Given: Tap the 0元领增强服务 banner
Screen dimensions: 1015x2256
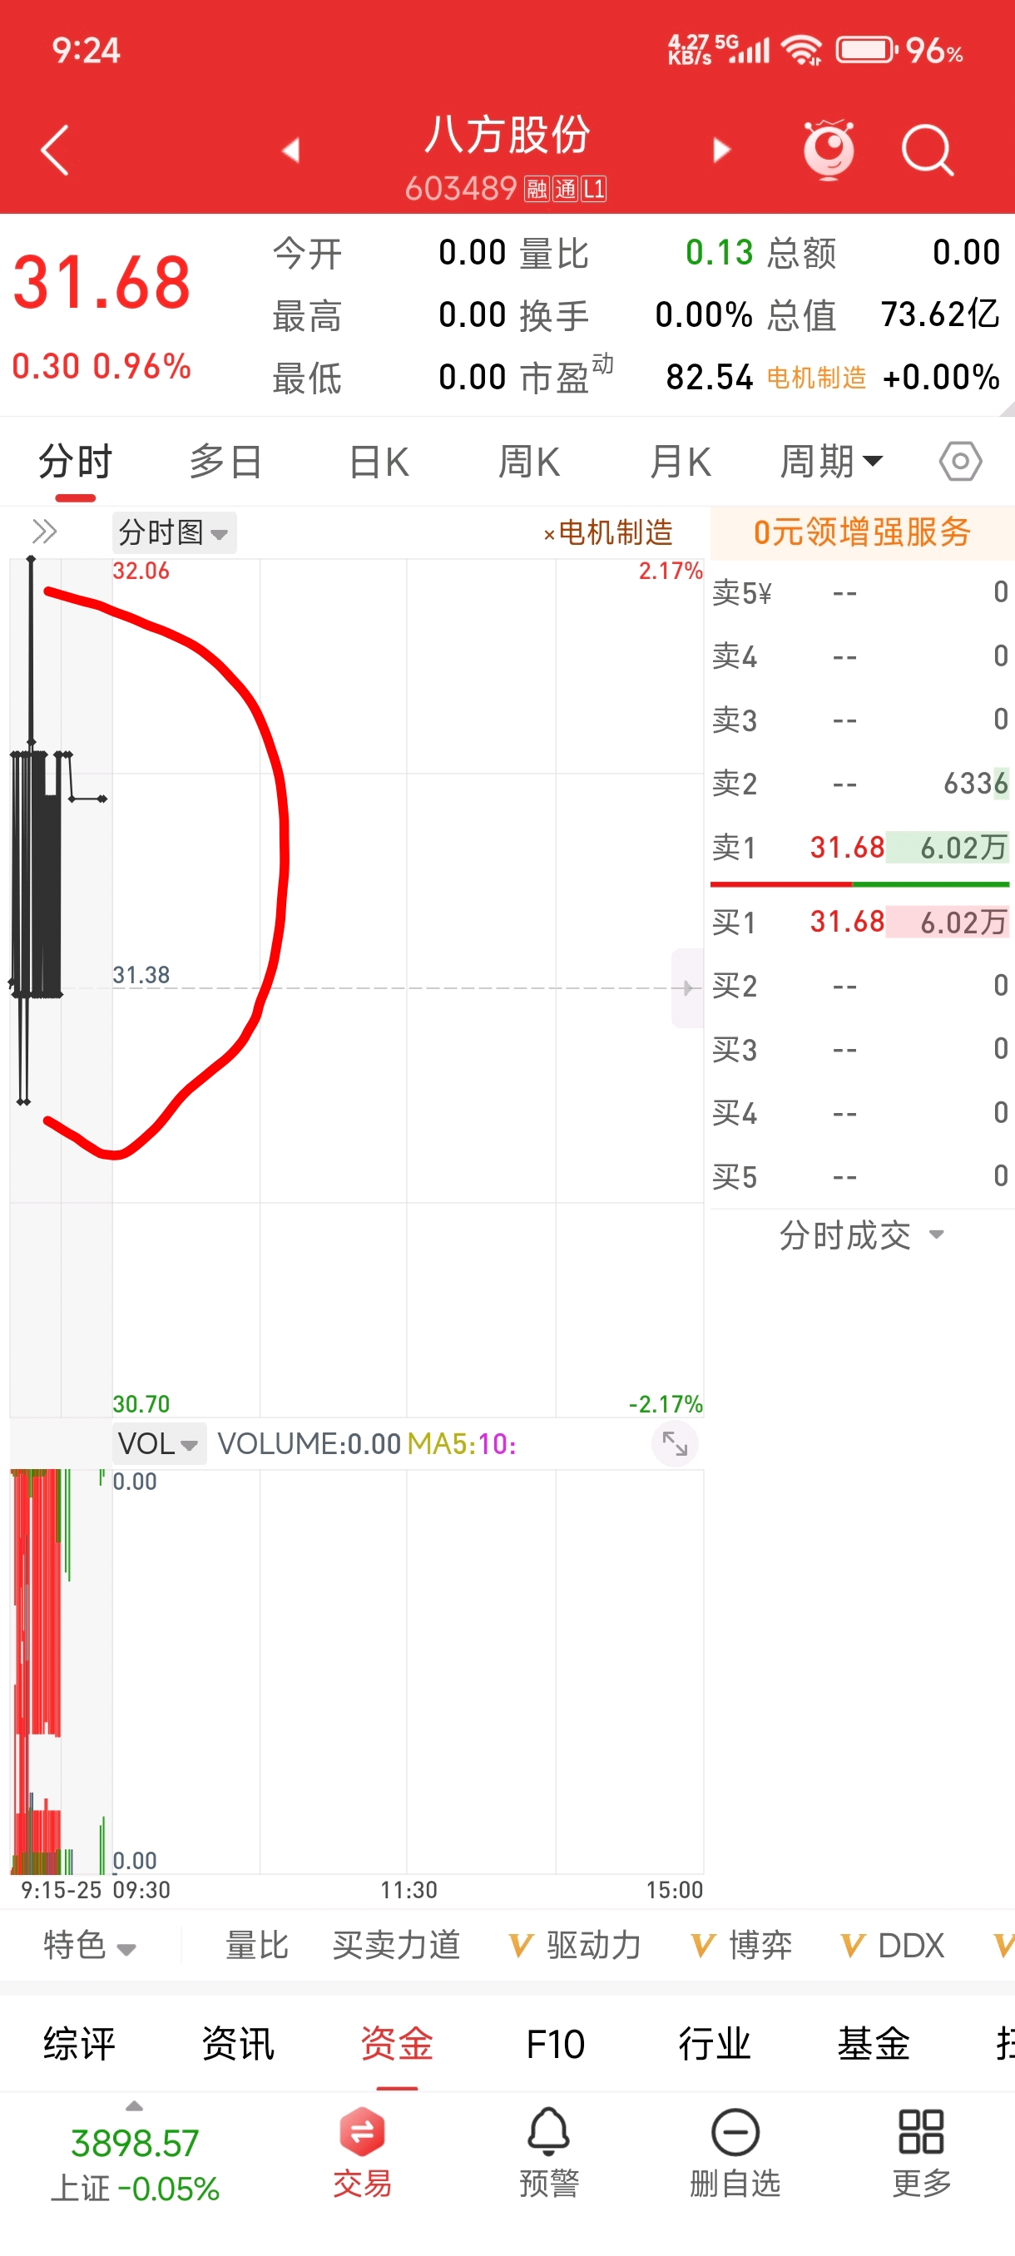Looking at the screenshot, I should 862,532.
